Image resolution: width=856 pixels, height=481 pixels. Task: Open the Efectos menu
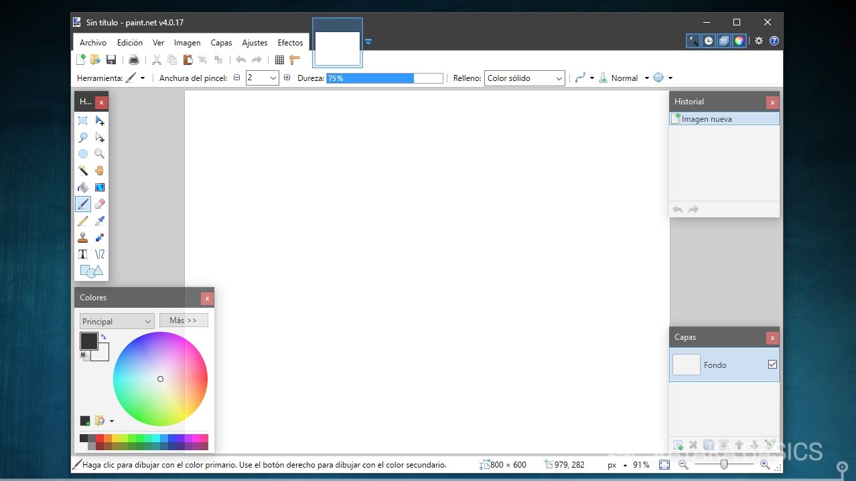tap(290, 42)
